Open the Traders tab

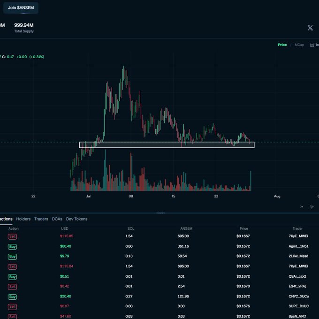point(41,219)
